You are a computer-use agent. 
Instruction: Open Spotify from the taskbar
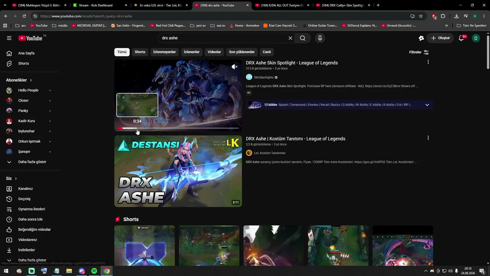coord(94,271)
